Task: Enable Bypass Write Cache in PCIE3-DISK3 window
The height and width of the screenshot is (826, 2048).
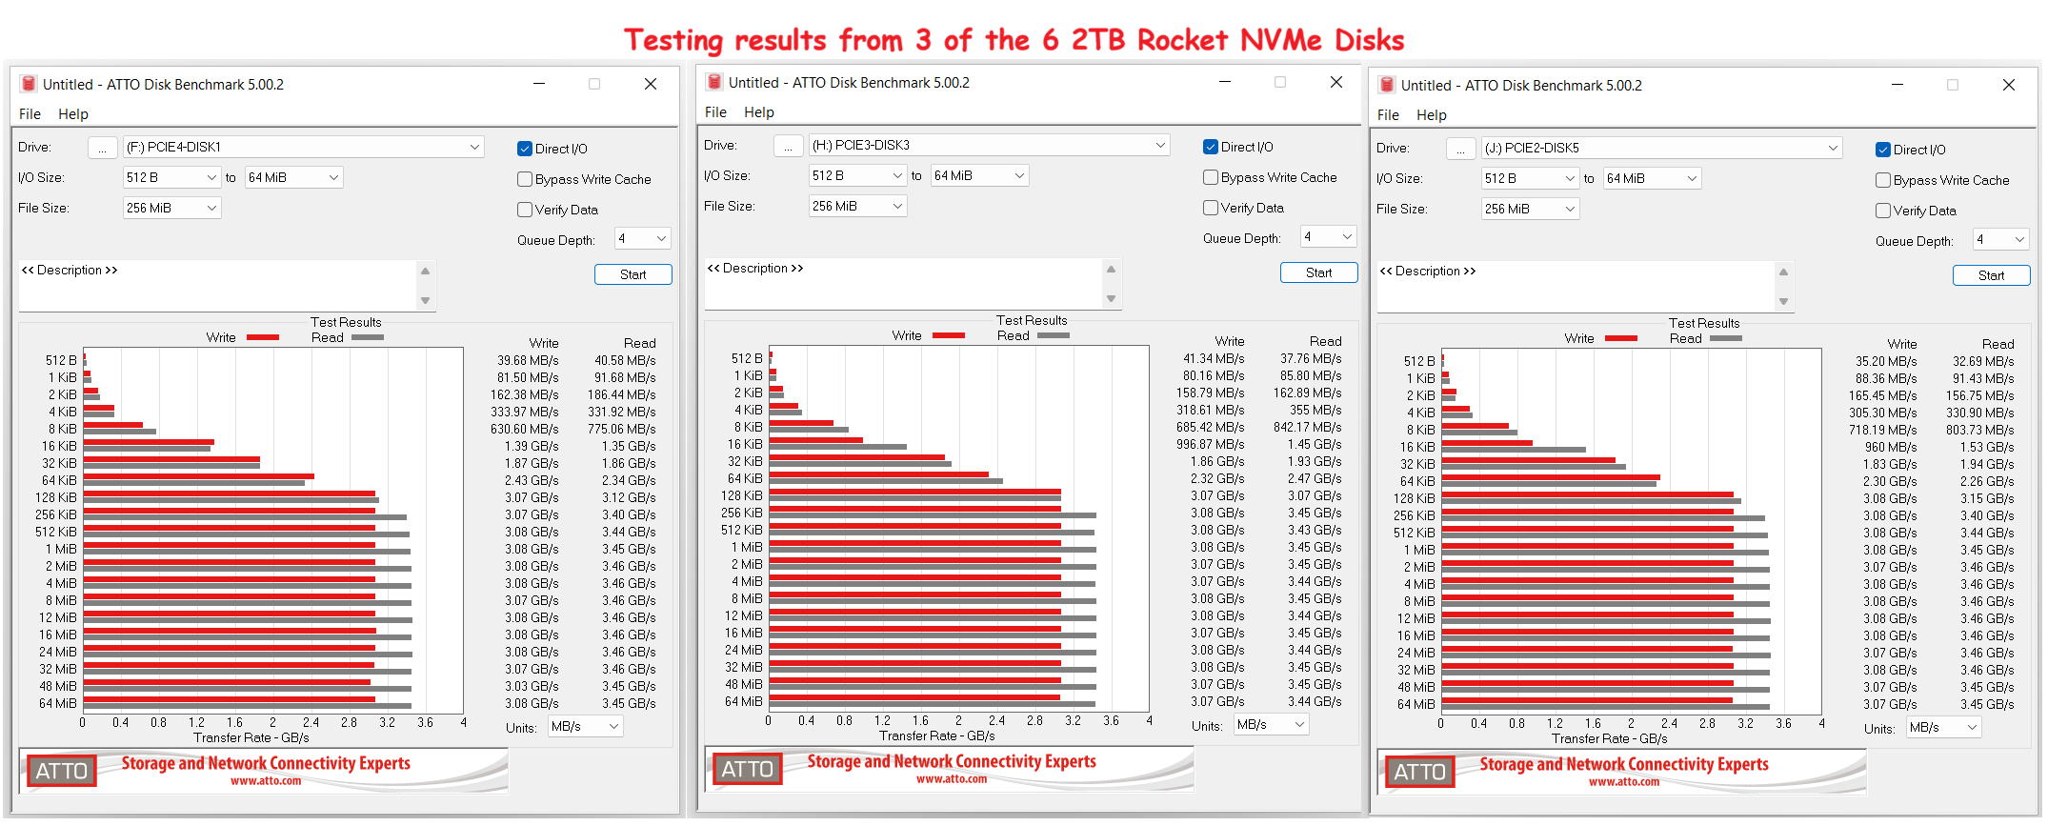Action: [x=1211, y=177]
